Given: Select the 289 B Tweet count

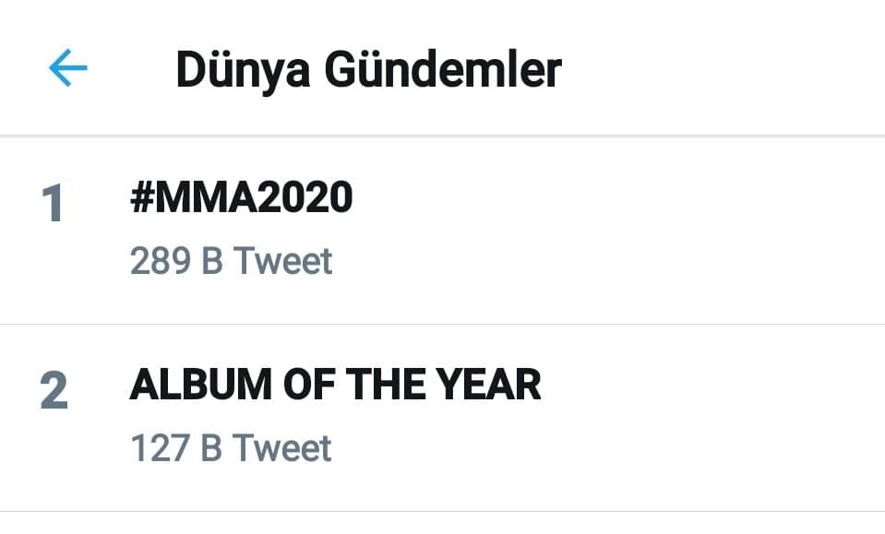Looking at the screenshot, I should tap(231, 262).
